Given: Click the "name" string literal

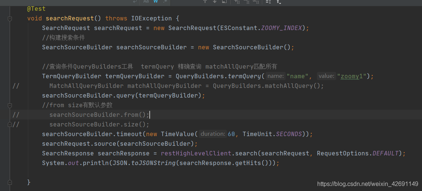Looking at the screenshot, I should pyautogui.click(x=298, y=76).
